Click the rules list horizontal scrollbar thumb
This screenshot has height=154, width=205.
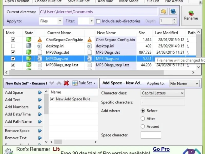(58, 142)
